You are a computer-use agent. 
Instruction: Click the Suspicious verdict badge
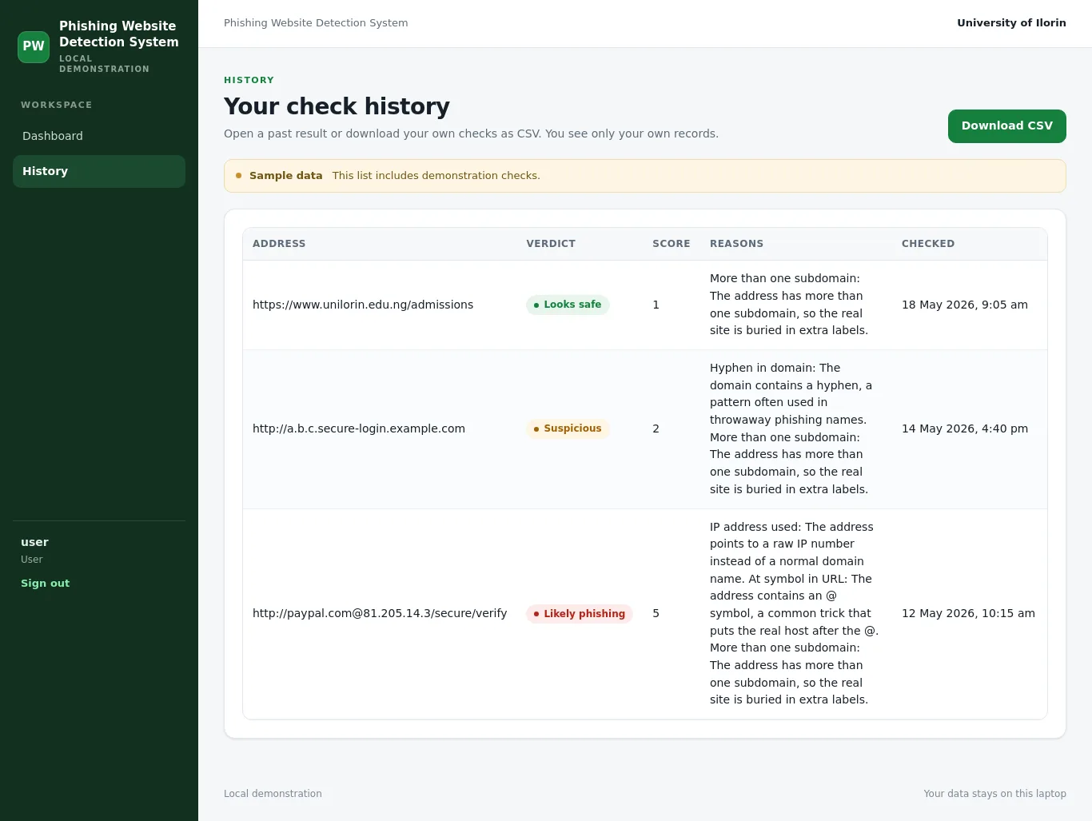tap(568, 428)
